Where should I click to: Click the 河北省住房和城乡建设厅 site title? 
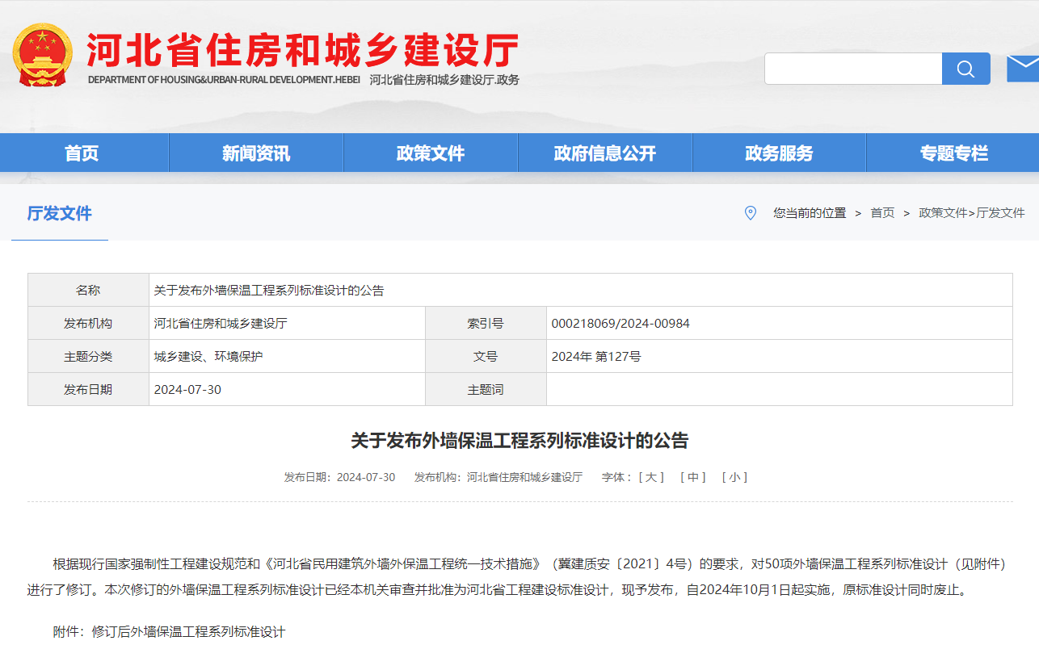click(x=302, y=50)
